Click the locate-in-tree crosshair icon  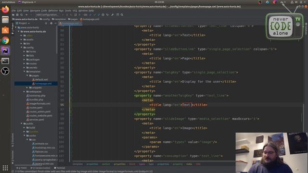point(46,24)
